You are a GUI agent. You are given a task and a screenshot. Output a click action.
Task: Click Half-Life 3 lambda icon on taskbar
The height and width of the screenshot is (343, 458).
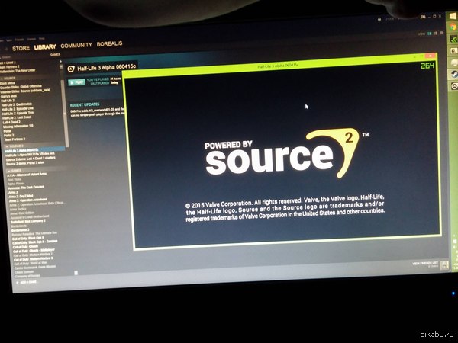(x=454, y=85)
